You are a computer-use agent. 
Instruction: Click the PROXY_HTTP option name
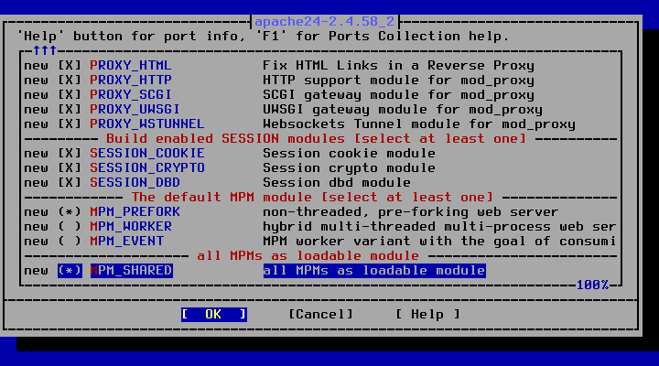click(131, 81)
